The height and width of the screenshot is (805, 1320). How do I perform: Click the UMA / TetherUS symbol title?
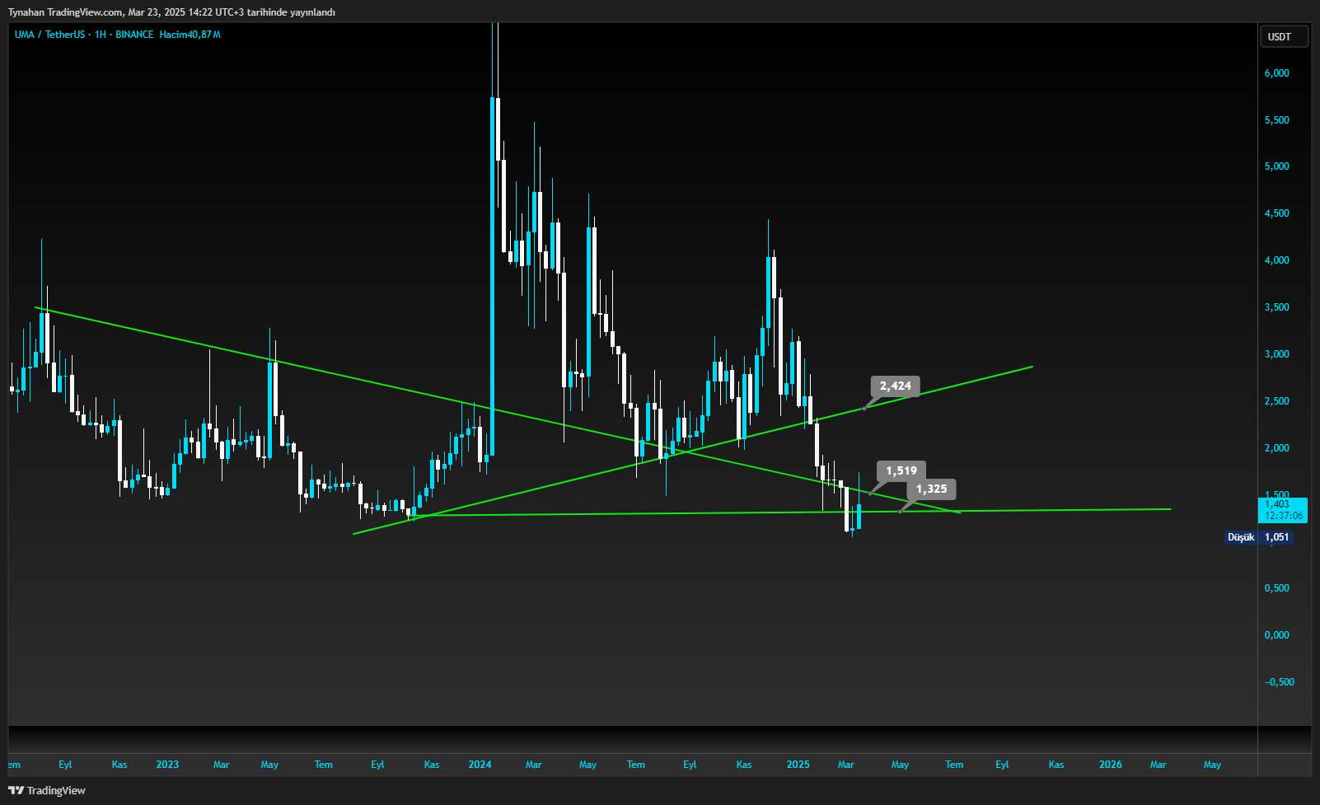pos(49,35)
